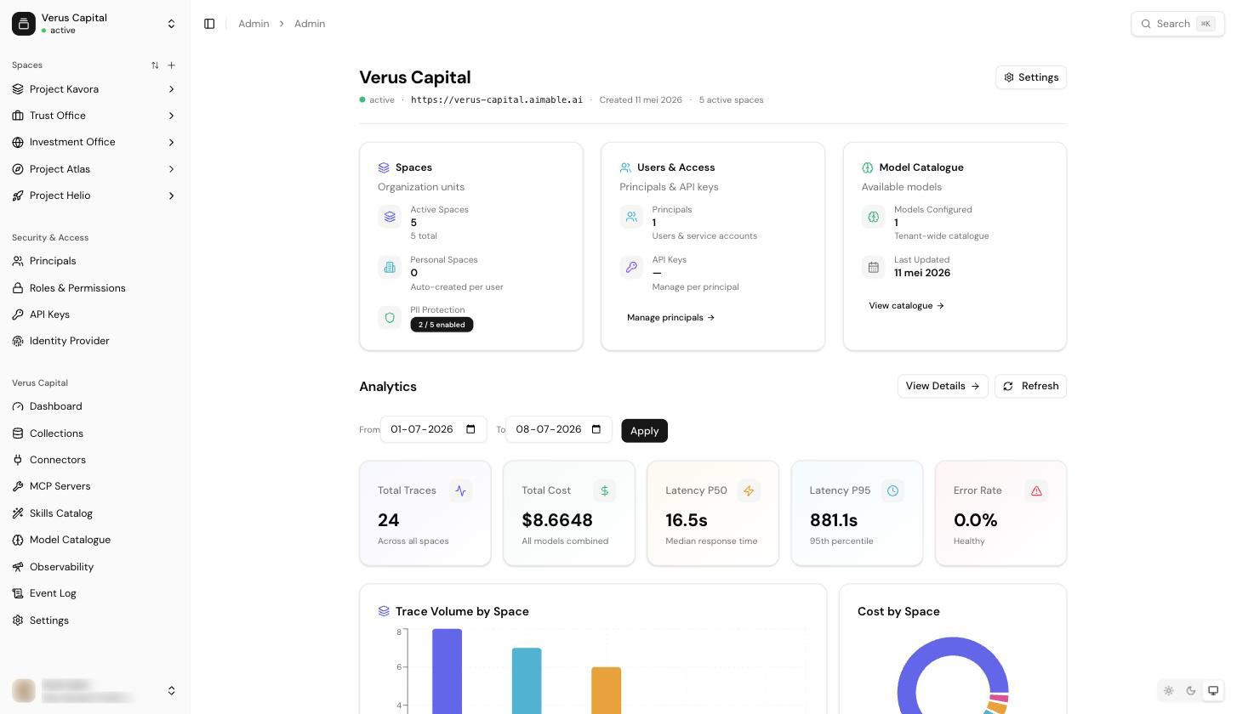
Task: Toggle the sidebar panel icon
Action: 209,24
